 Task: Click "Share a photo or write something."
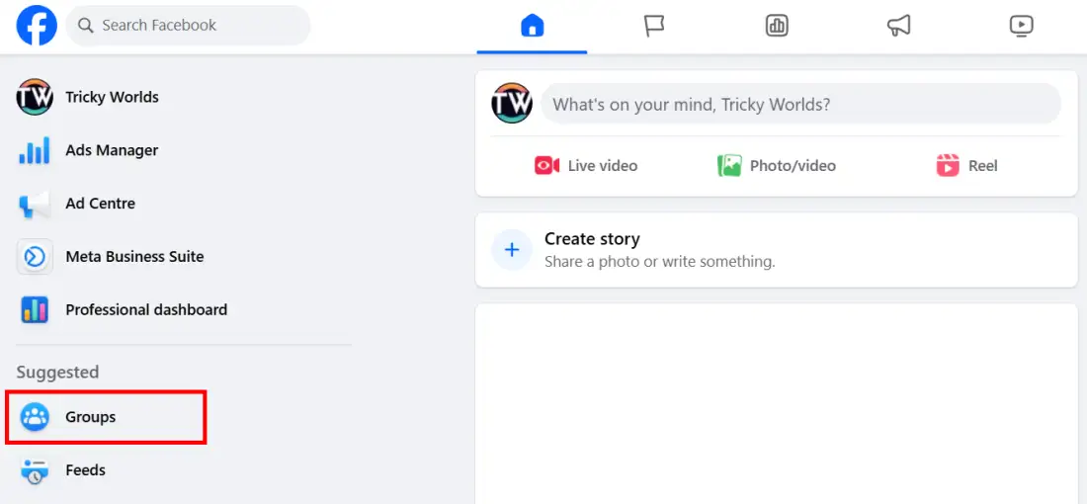point(659,262)
